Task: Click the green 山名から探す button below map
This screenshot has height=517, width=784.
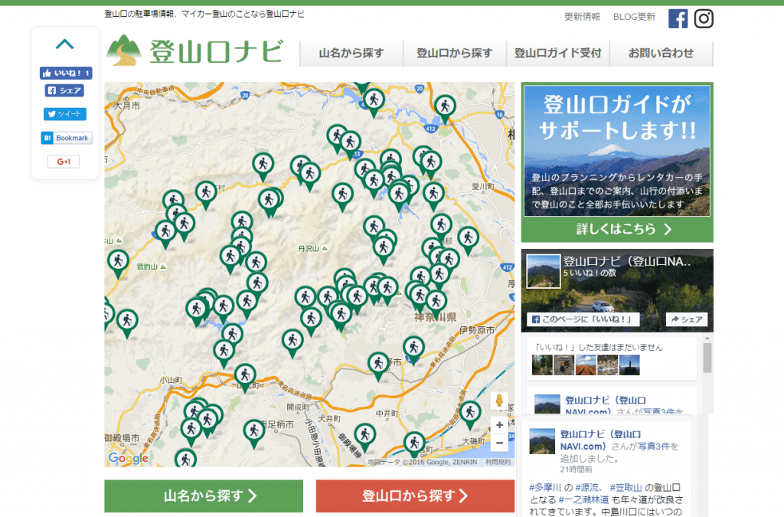Action: (204, 496)
